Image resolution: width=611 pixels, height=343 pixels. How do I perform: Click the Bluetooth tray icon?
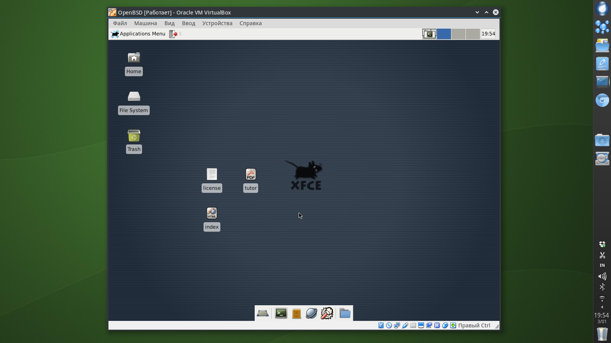pyautogui.click(x=602, y=287)
